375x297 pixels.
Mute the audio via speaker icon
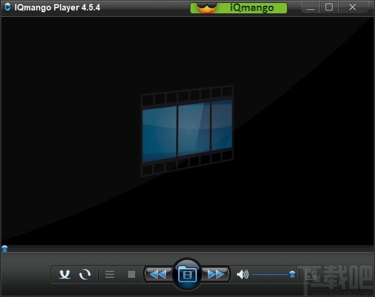coord(242,274)
